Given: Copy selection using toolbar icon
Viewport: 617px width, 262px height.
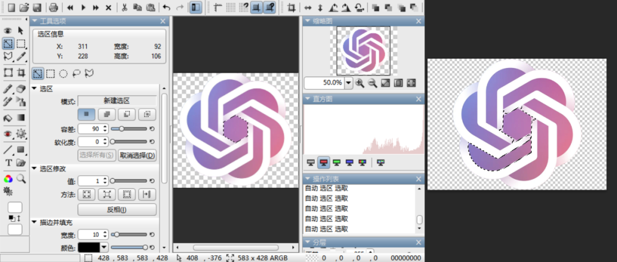Looking at the screenshot, I should 137,7.
